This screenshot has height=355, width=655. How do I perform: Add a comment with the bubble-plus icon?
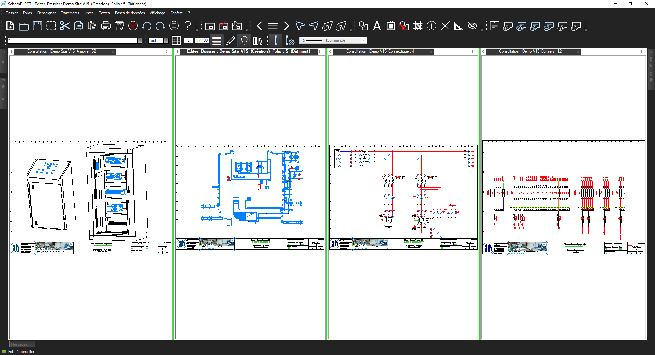pos(508,26)
